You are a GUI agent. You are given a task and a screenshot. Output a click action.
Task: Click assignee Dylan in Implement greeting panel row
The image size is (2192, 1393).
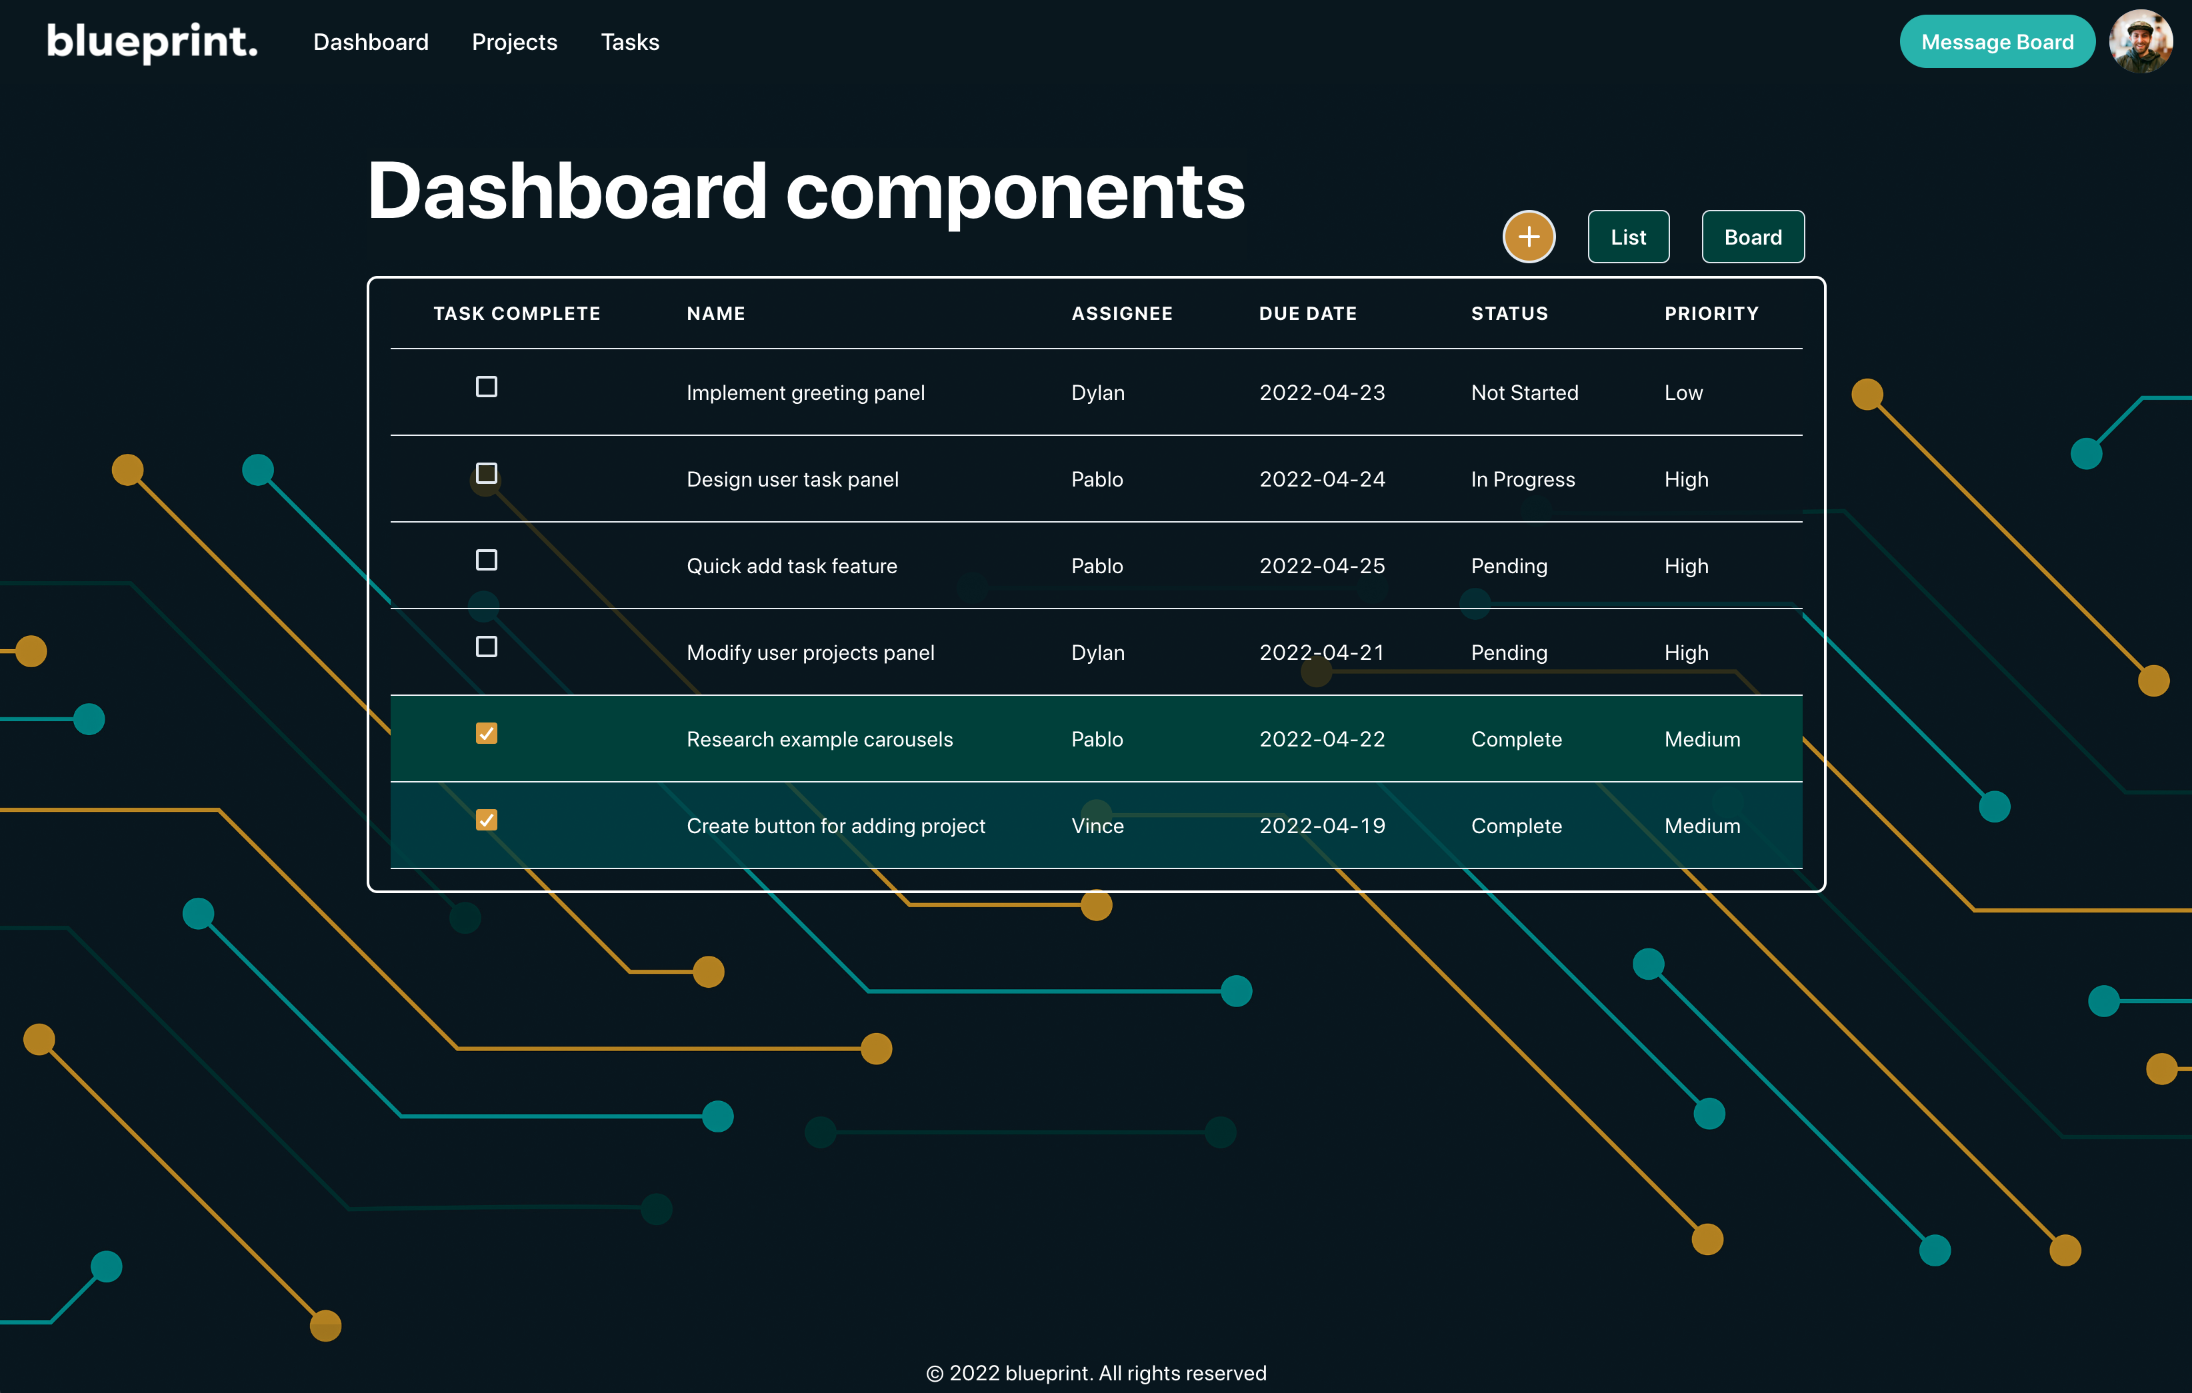point(1098,393)
